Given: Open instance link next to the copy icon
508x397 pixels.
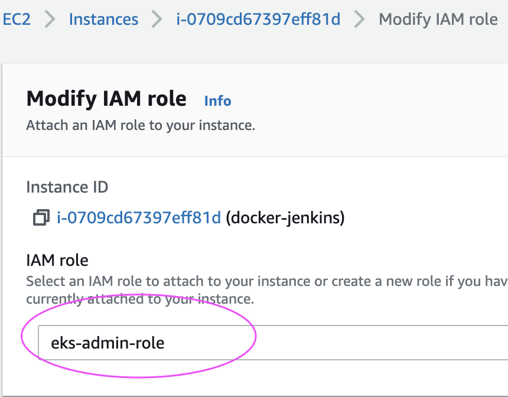Looking at the screenshot, I should coord(139,218).
